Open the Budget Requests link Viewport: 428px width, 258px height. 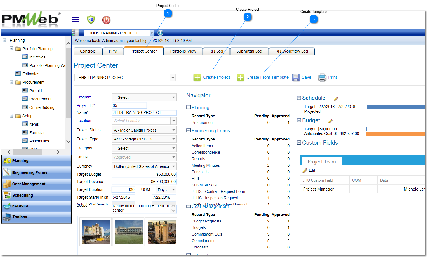tap(206, 221)
